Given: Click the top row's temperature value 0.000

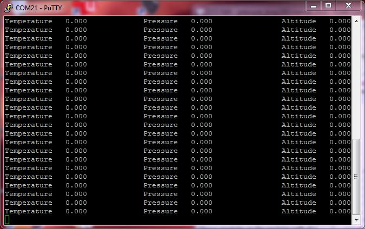Looking at the screenshot, I should click(x=76, y=21).
